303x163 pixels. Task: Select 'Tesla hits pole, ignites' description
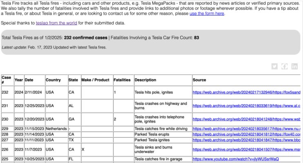coord(154,93)
